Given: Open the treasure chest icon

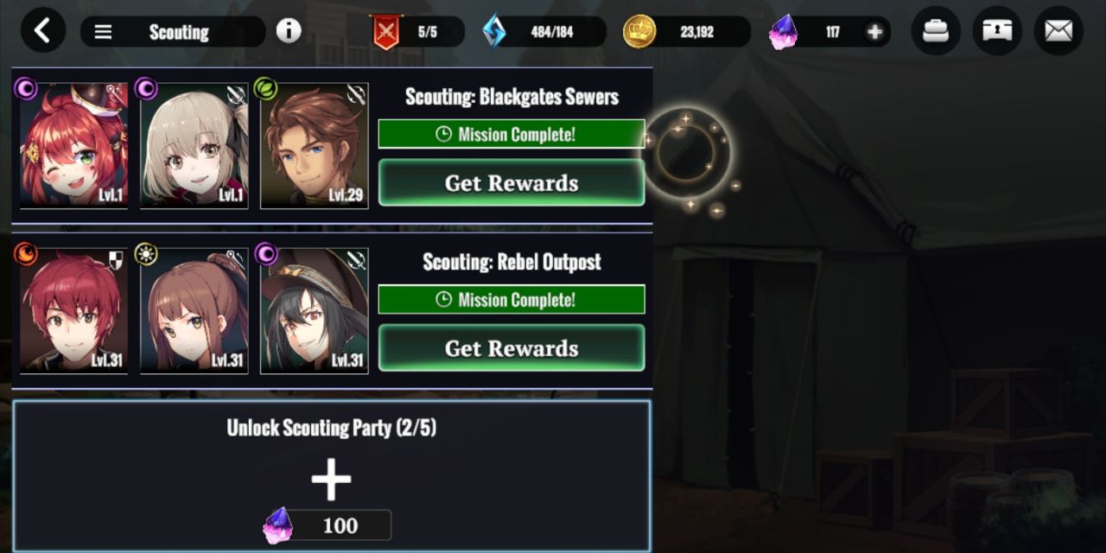Looking at the screenshot, I should pyautogui.click(x=997, y=31).
